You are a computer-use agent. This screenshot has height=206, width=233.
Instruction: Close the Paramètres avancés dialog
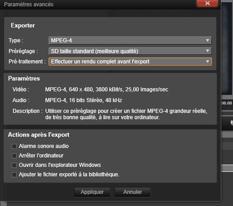coord(207,3)
